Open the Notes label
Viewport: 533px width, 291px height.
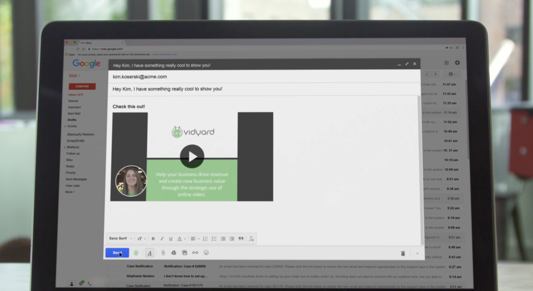(x=70, y=166)
